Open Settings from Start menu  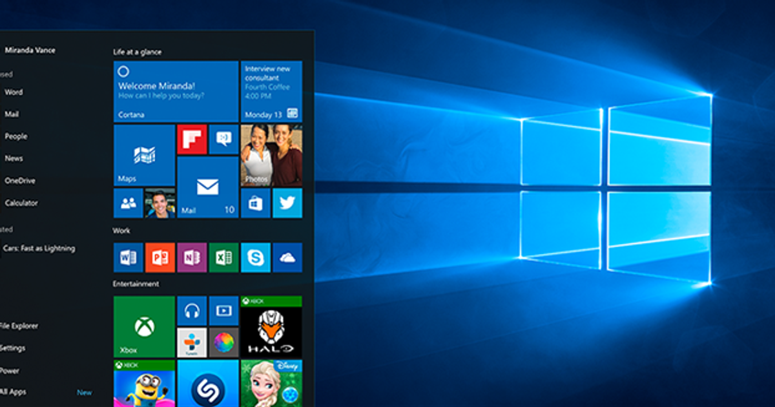(13, 348)
